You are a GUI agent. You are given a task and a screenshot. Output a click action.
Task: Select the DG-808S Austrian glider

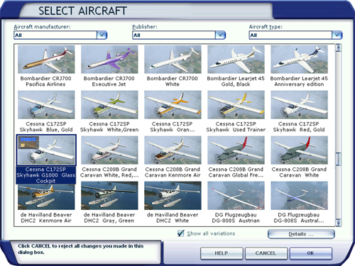(x=236, y=196)
